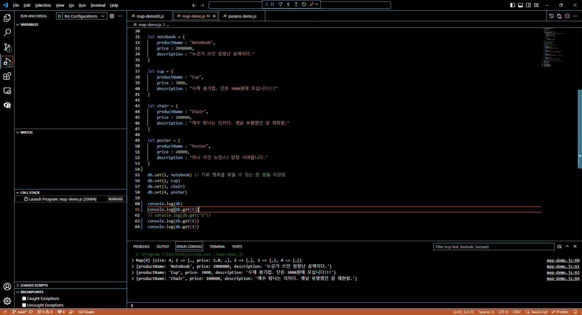Open the Selection menu
The width and height of the screenshot is (582, 315).
pos(43,5)
